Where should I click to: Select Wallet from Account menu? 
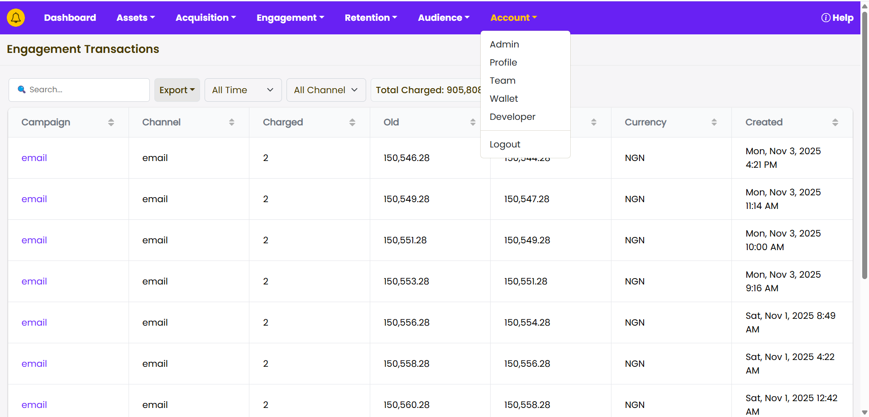(504, 99)
